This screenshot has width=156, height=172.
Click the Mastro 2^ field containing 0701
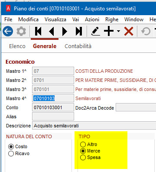tap(53, 80)
